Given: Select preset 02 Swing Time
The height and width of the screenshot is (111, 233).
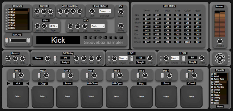Looking at the screenshot, I should 219,79.
